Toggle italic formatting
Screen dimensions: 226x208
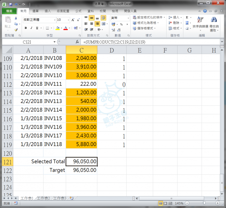click(31, 28)
